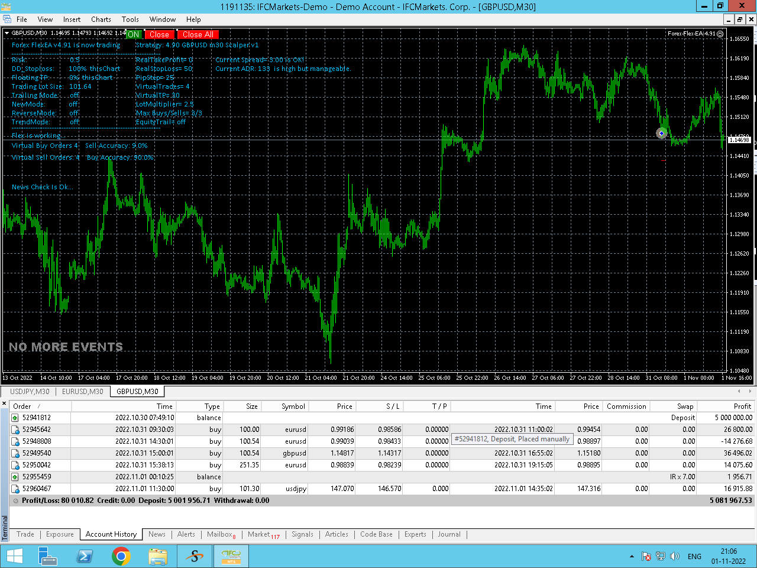Select the Account History tab
The image size is (757, 568).
point(111,534)
